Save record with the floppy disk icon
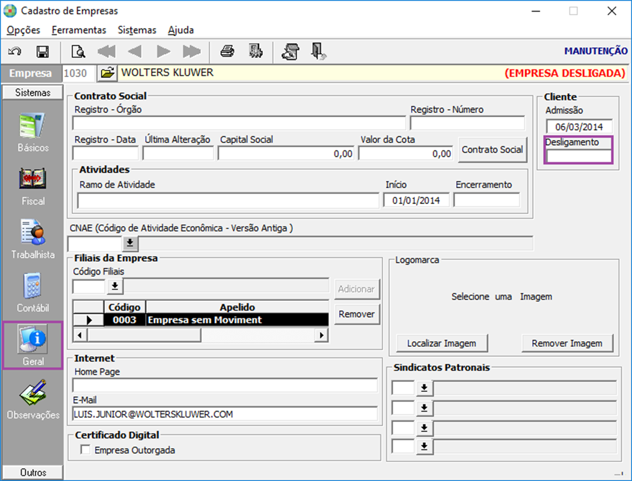 tap(43, 51)
